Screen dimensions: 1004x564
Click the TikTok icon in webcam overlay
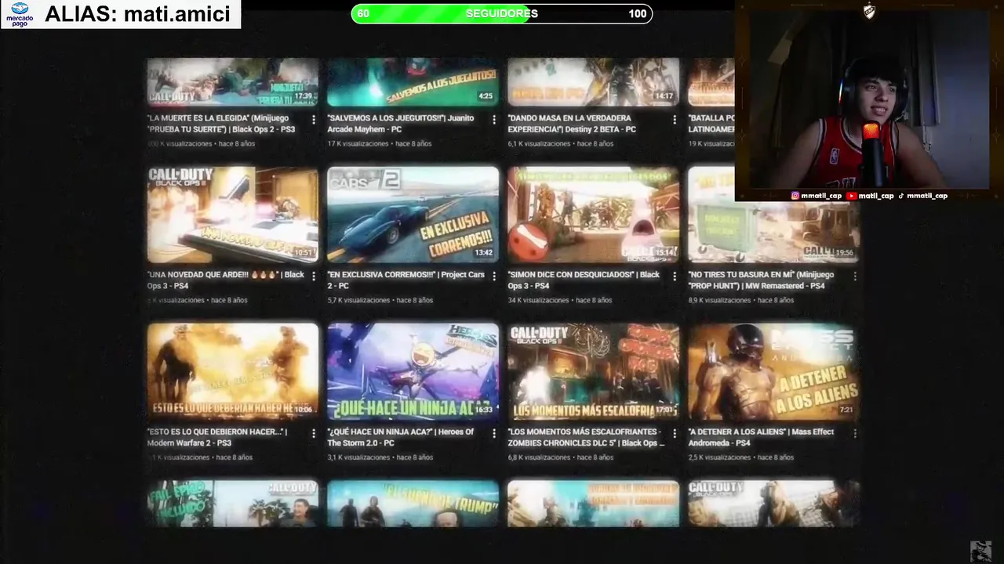tap(900, 196)
